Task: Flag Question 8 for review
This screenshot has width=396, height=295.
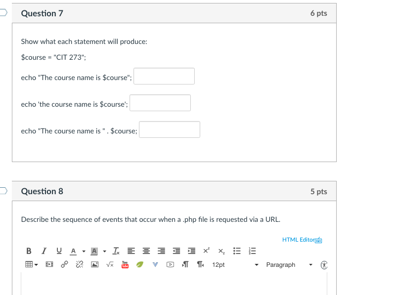Action: coord(3,191)
